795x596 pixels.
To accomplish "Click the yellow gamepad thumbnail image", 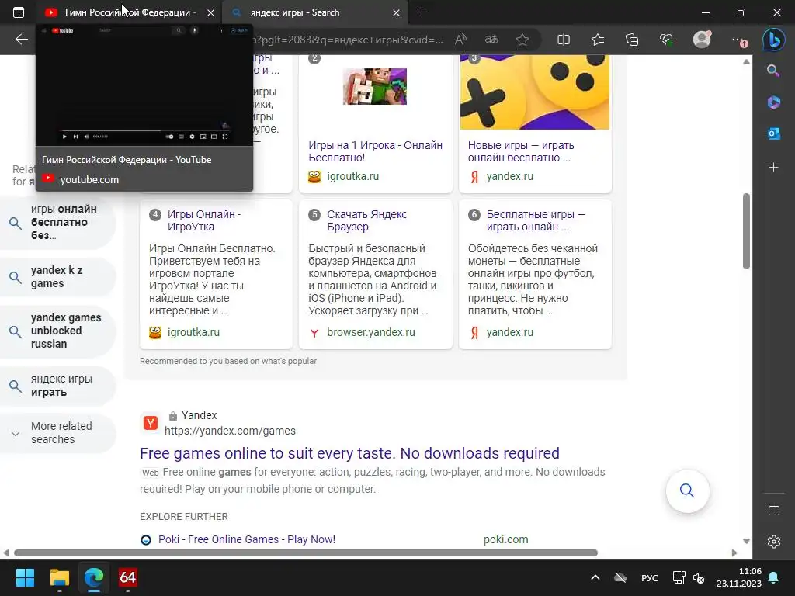I will coord(535,92).
